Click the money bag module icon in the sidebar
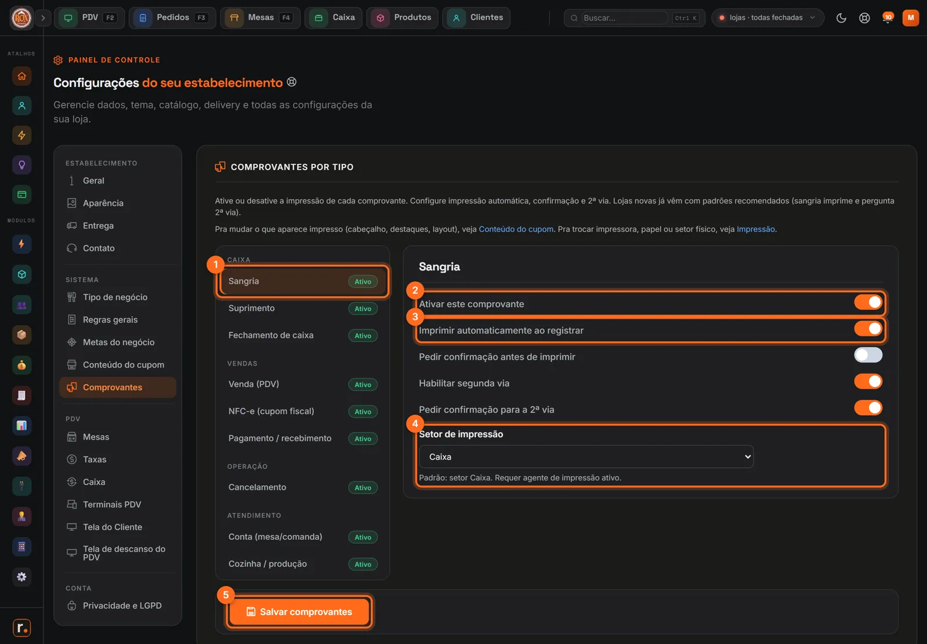The image size is (927, 644). 21,365
